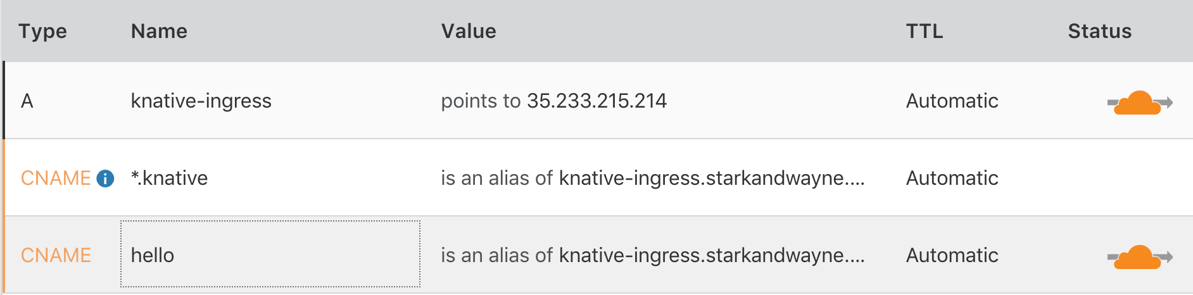Click the *.knative record name
Image resolution: width=1193 pixels, height=295 pixels.
pos(169,178)
